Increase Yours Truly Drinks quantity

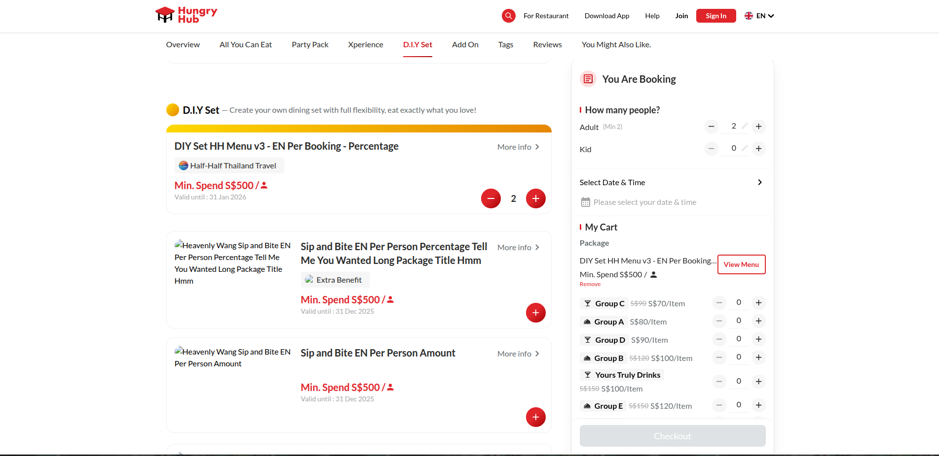[758, 382]
